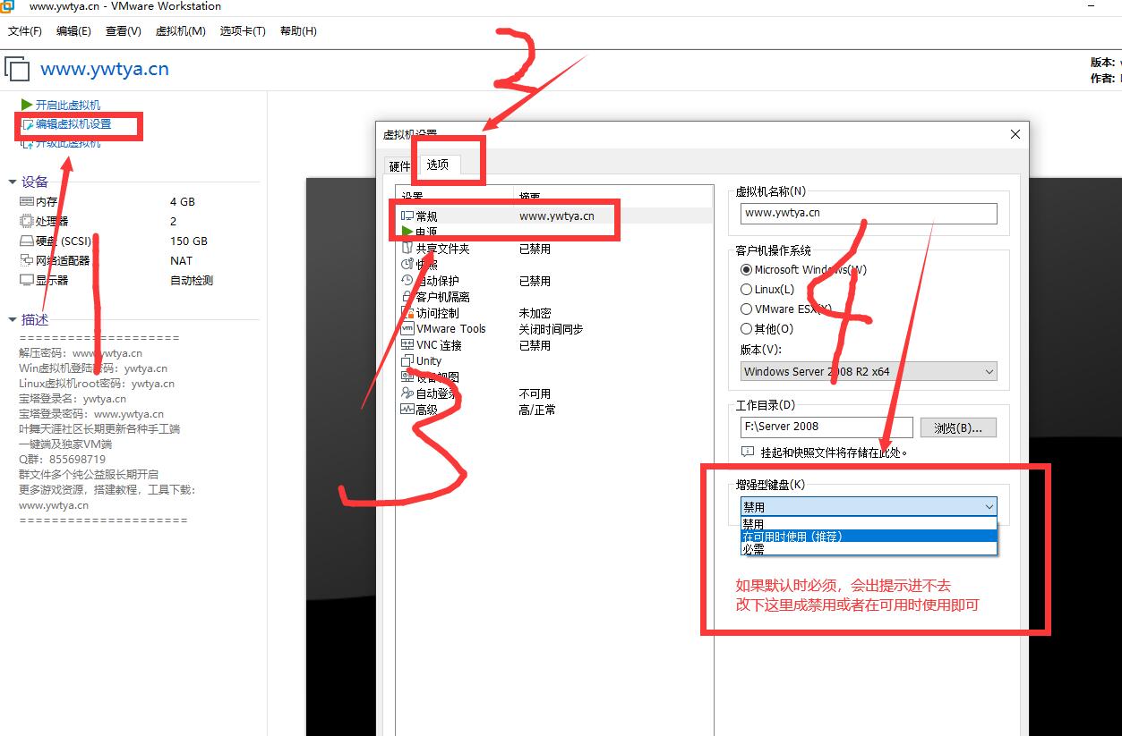Screen dimensions: 1122x736
Task: Open the 选项卡(T) menu
Action: click(243, 31)
